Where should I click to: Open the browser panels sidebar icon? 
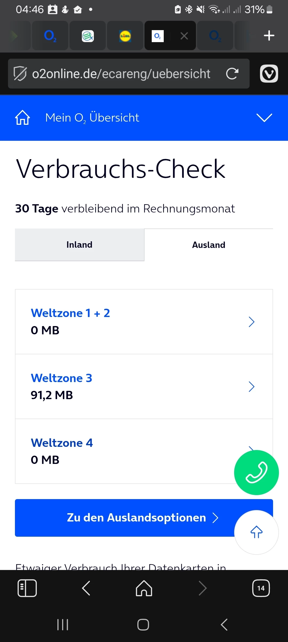[x=27, y=588]
